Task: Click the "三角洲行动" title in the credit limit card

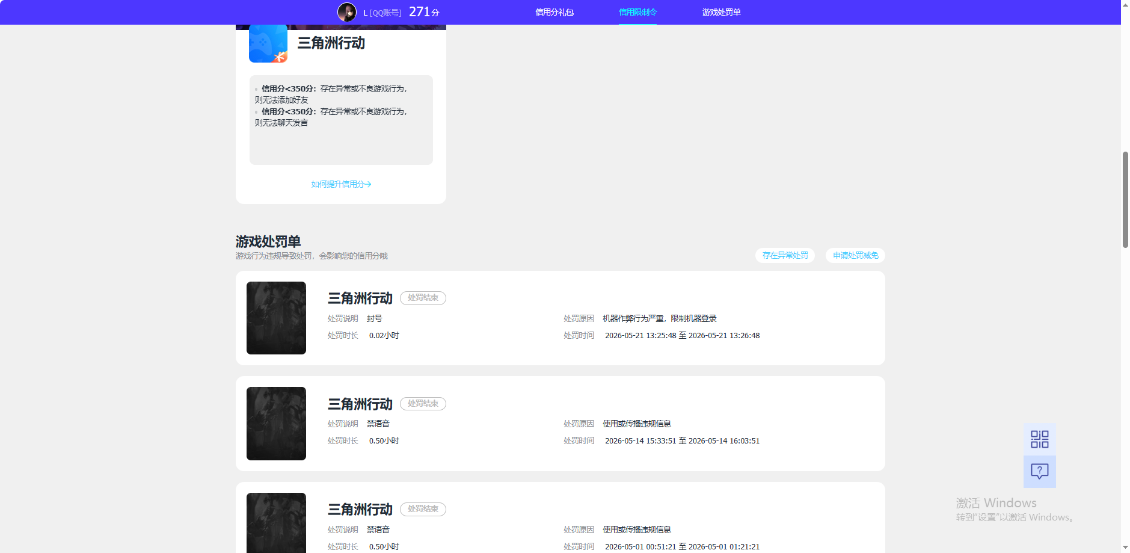Action: (x=331, y=43)
